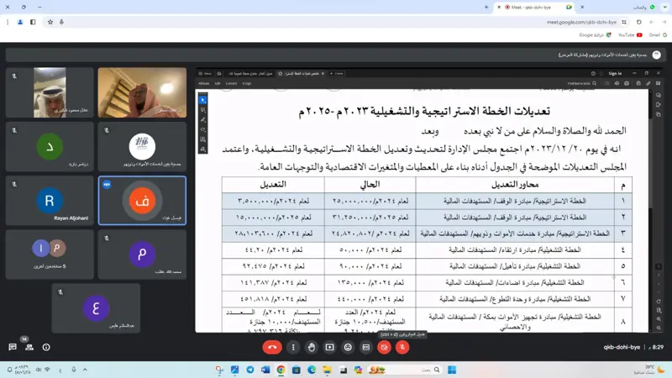The height and width of the screenshot is (378, 672).
Task: Open Chrome side panel icon
Action: (33, 23)
